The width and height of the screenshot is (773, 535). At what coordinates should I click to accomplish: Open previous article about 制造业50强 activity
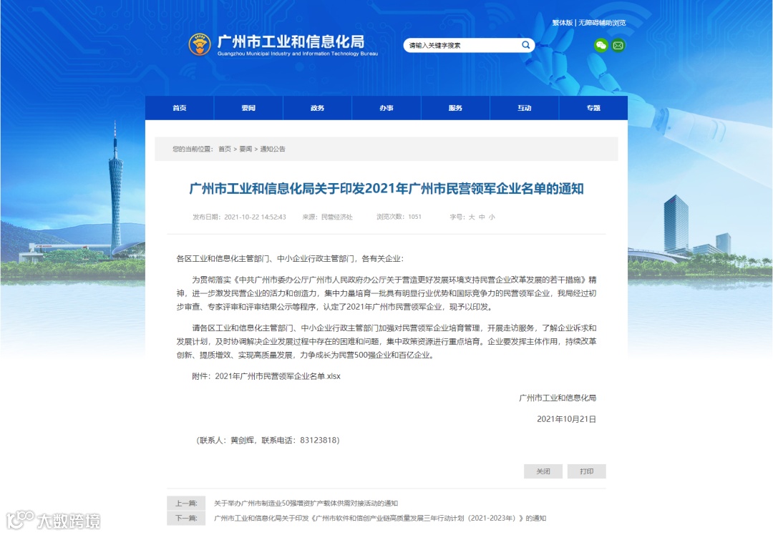306,504
